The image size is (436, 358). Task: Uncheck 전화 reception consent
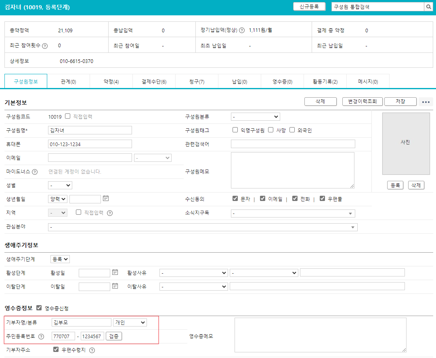tap(295, 199)
